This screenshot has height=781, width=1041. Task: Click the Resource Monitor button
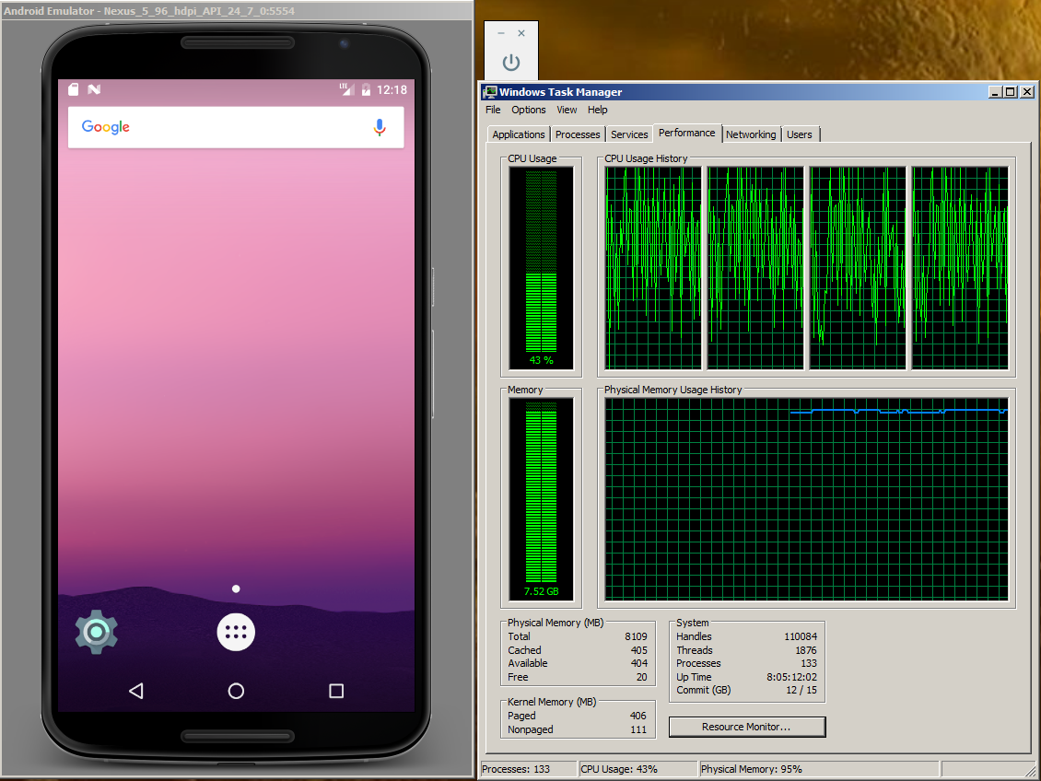747,727
